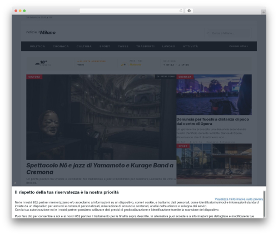The width and height of the screenshot is (278, 235).
Task: Click the sunrise and sunset times
Action: [x=176, y=65]
